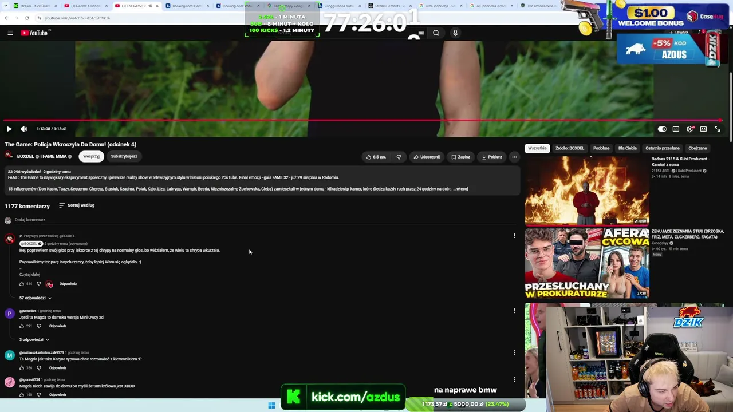Screen dimensions: 733x412
Task: Open the BOXDEL channel avatar
Action: point(9,156)
